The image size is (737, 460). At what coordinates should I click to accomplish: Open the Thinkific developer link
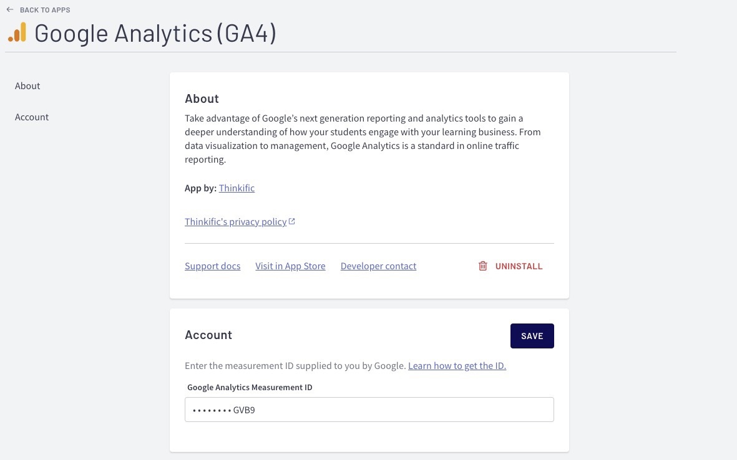point(237,188)
